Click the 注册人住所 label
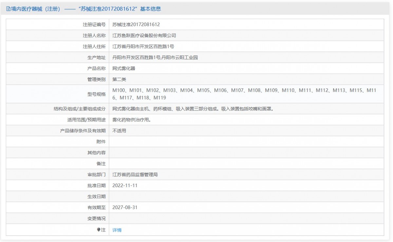This screenshot has width=393, height=242. click(94, 46)
